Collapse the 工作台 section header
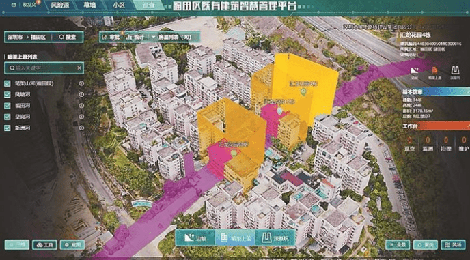The height and width of the screenshot is (260, 470). pyautogui.click(x=435, y=126)
